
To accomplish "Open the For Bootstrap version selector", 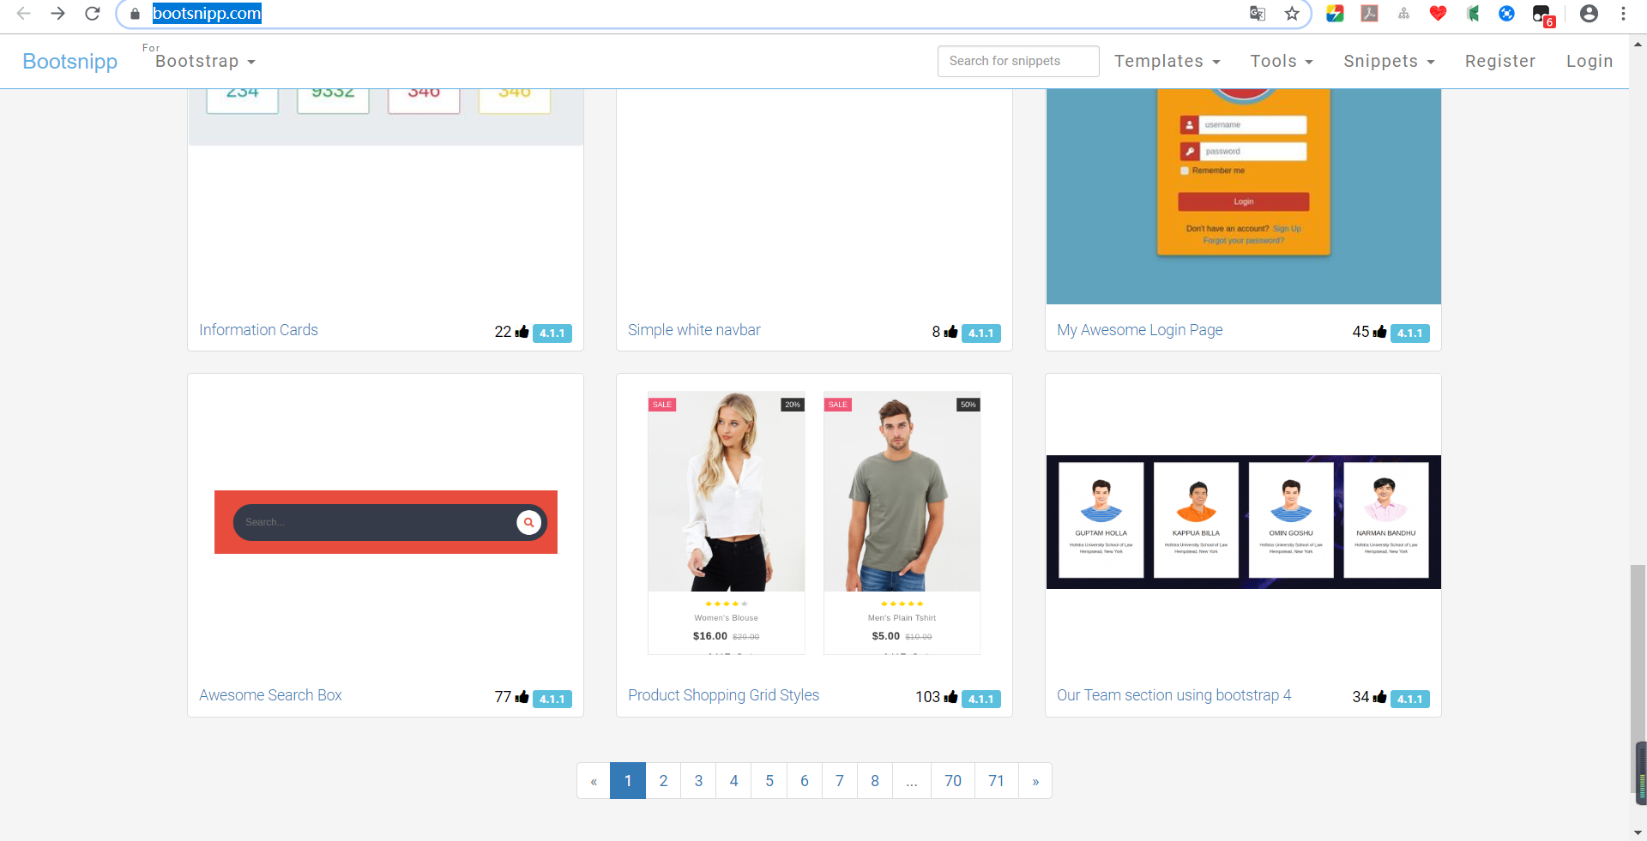I will (x=199, y=61).
